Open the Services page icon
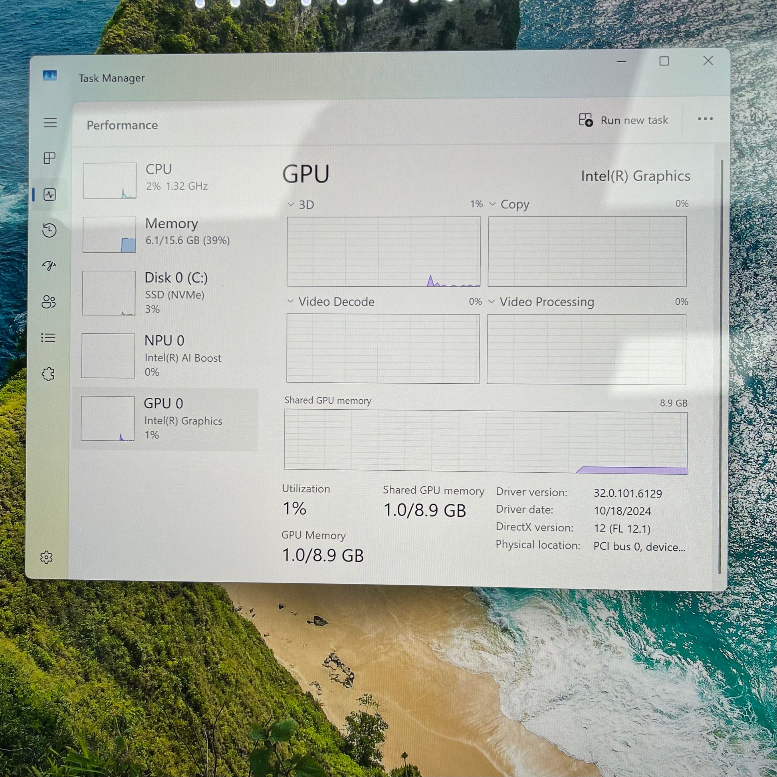Screen dimensions: 777x777 pyautogui.click(x=48, y=374)
